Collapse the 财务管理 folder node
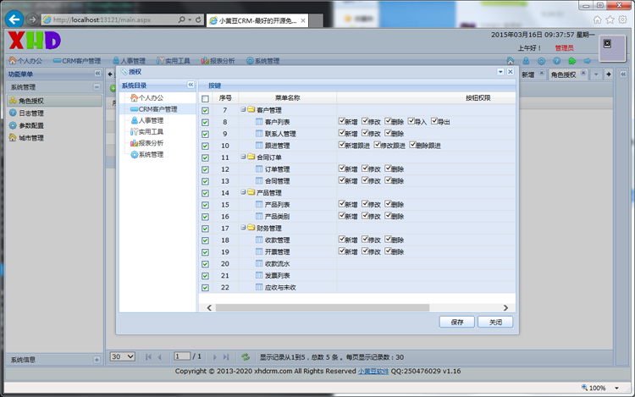635x397 pixels. click(243, 229)
